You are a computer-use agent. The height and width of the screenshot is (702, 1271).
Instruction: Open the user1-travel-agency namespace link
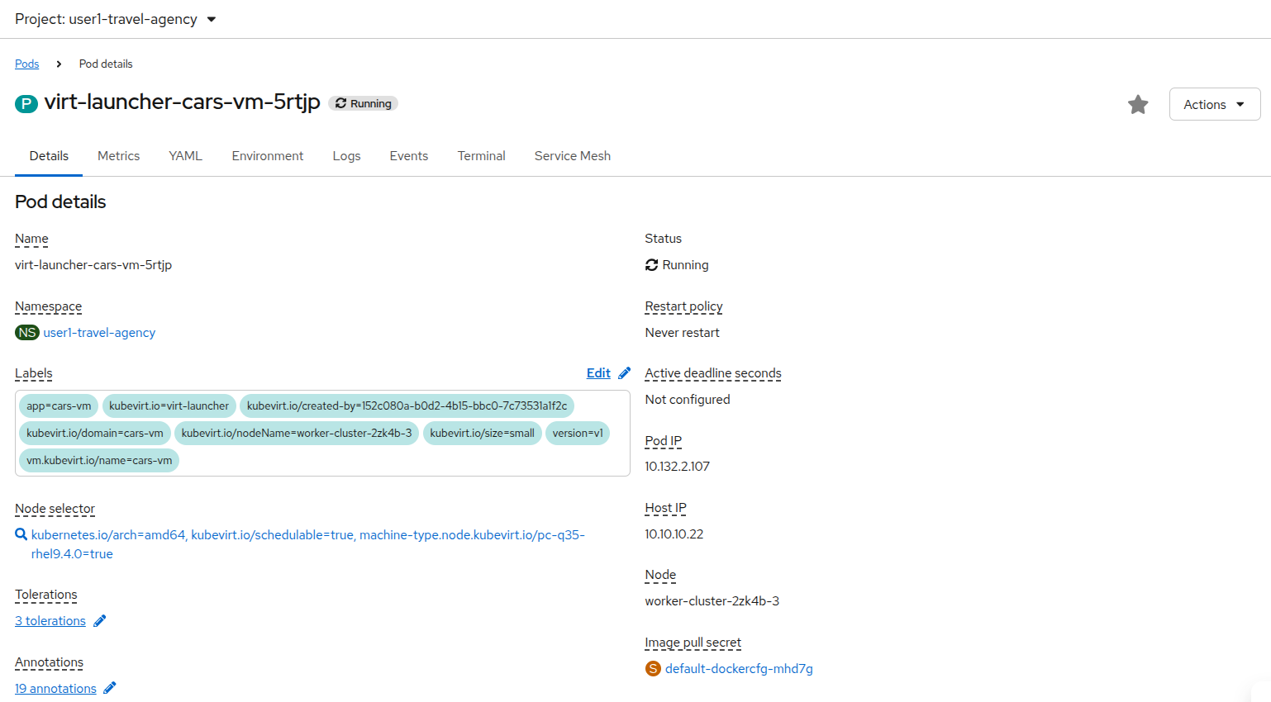pyautogui.click(x=99, y=332)
